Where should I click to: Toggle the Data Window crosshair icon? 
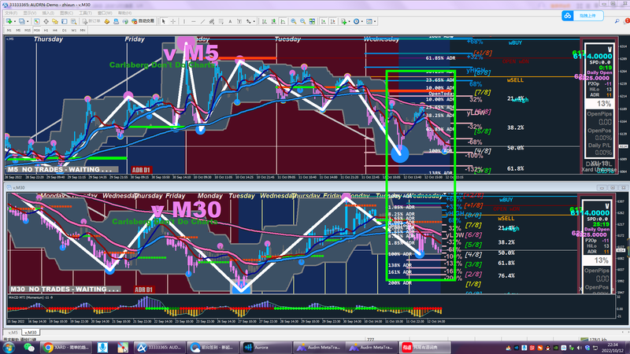pos(46,21)
